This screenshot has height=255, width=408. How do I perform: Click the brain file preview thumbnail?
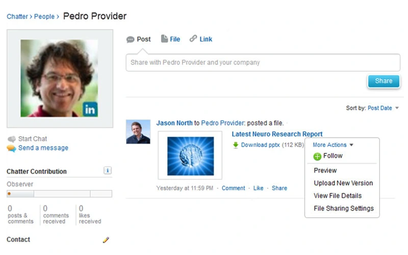click(190, 156)
